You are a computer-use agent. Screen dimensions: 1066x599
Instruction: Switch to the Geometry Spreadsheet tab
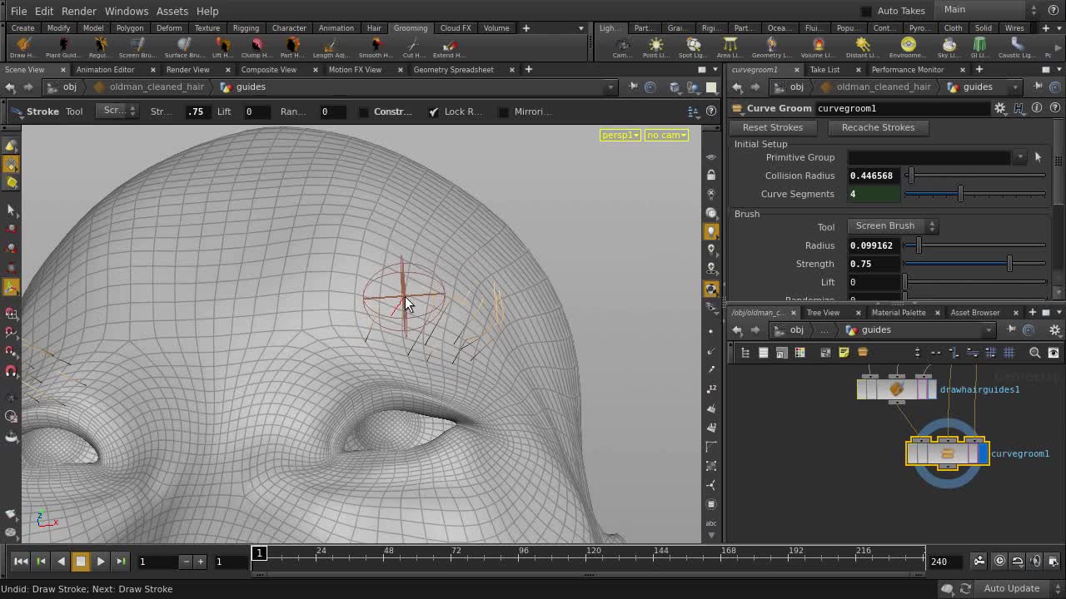coord(453,70)
